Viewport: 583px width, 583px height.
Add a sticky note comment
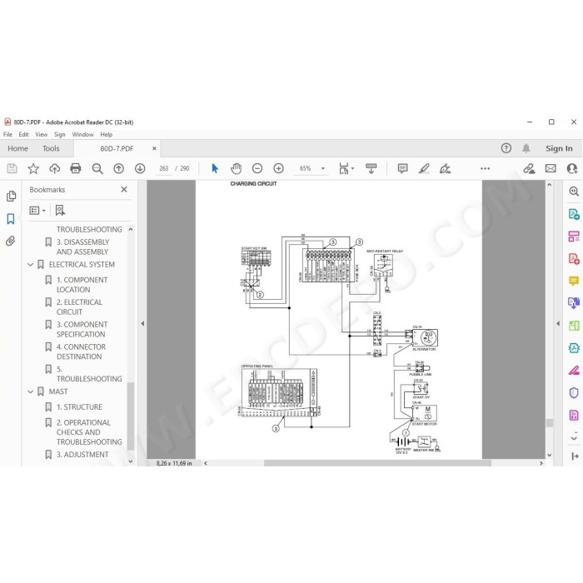(402, 168)
